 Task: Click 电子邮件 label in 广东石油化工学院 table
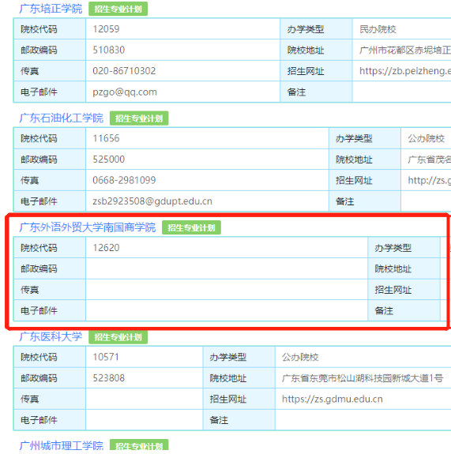(39, 201)
